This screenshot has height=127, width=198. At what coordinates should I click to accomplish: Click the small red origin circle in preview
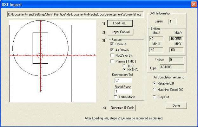tap(40, 55)
